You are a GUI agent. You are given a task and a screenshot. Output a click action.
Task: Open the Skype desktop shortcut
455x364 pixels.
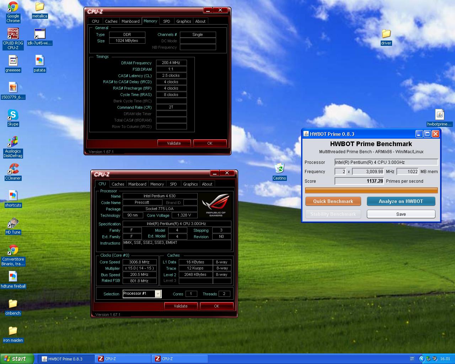click(13, 118)
